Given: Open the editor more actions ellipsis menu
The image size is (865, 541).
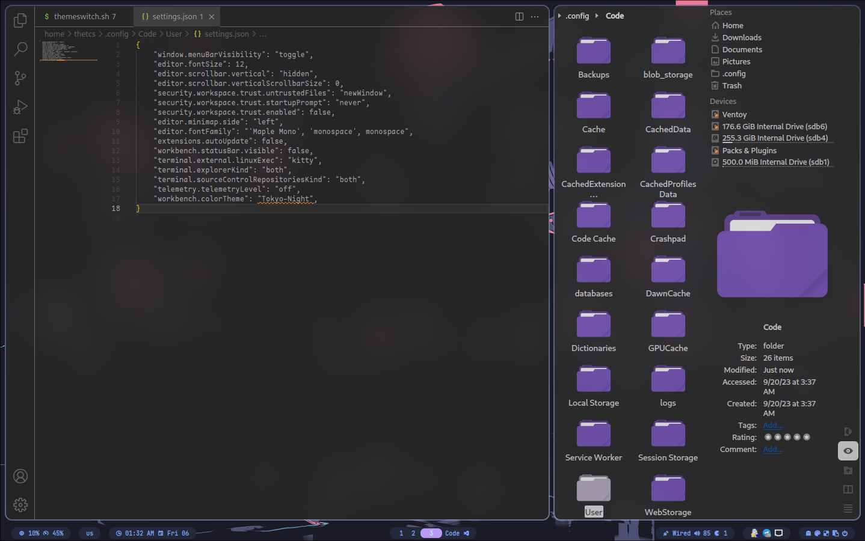Looking at the screenshot, I should point(535,17).
